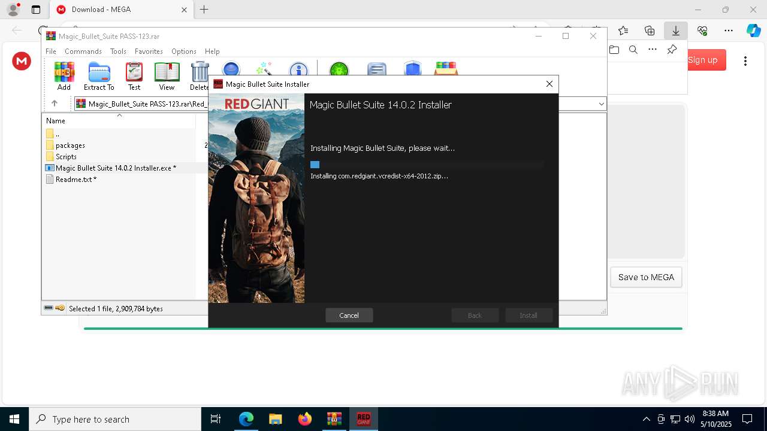
Task: Go up one folder level in WinRAR
Action: coord(54,104)
